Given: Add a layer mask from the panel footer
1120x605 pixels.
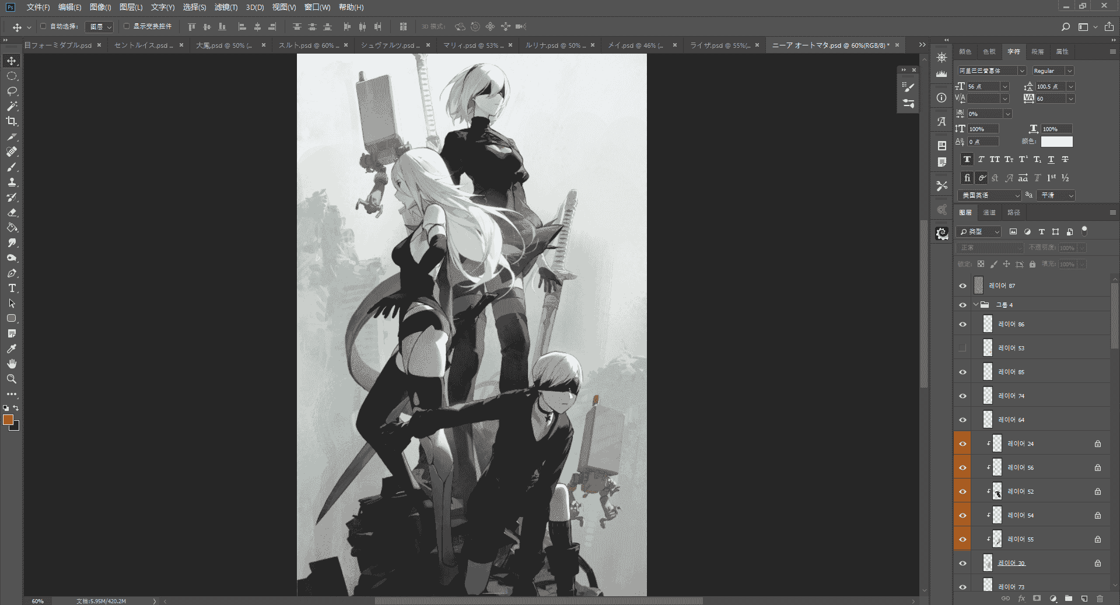Looking at the screenshot, I should pyautogui.click(x=1037, y=599).
